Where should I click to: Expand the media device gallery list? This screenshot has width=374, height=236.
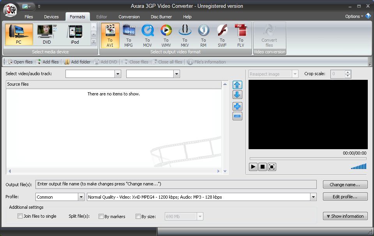click(94, 42)
